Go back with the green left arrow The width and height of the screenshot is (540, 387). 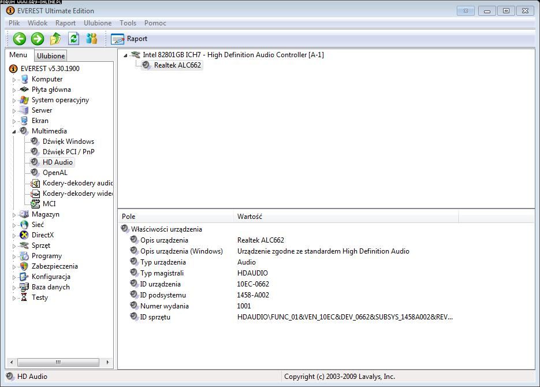19,39
